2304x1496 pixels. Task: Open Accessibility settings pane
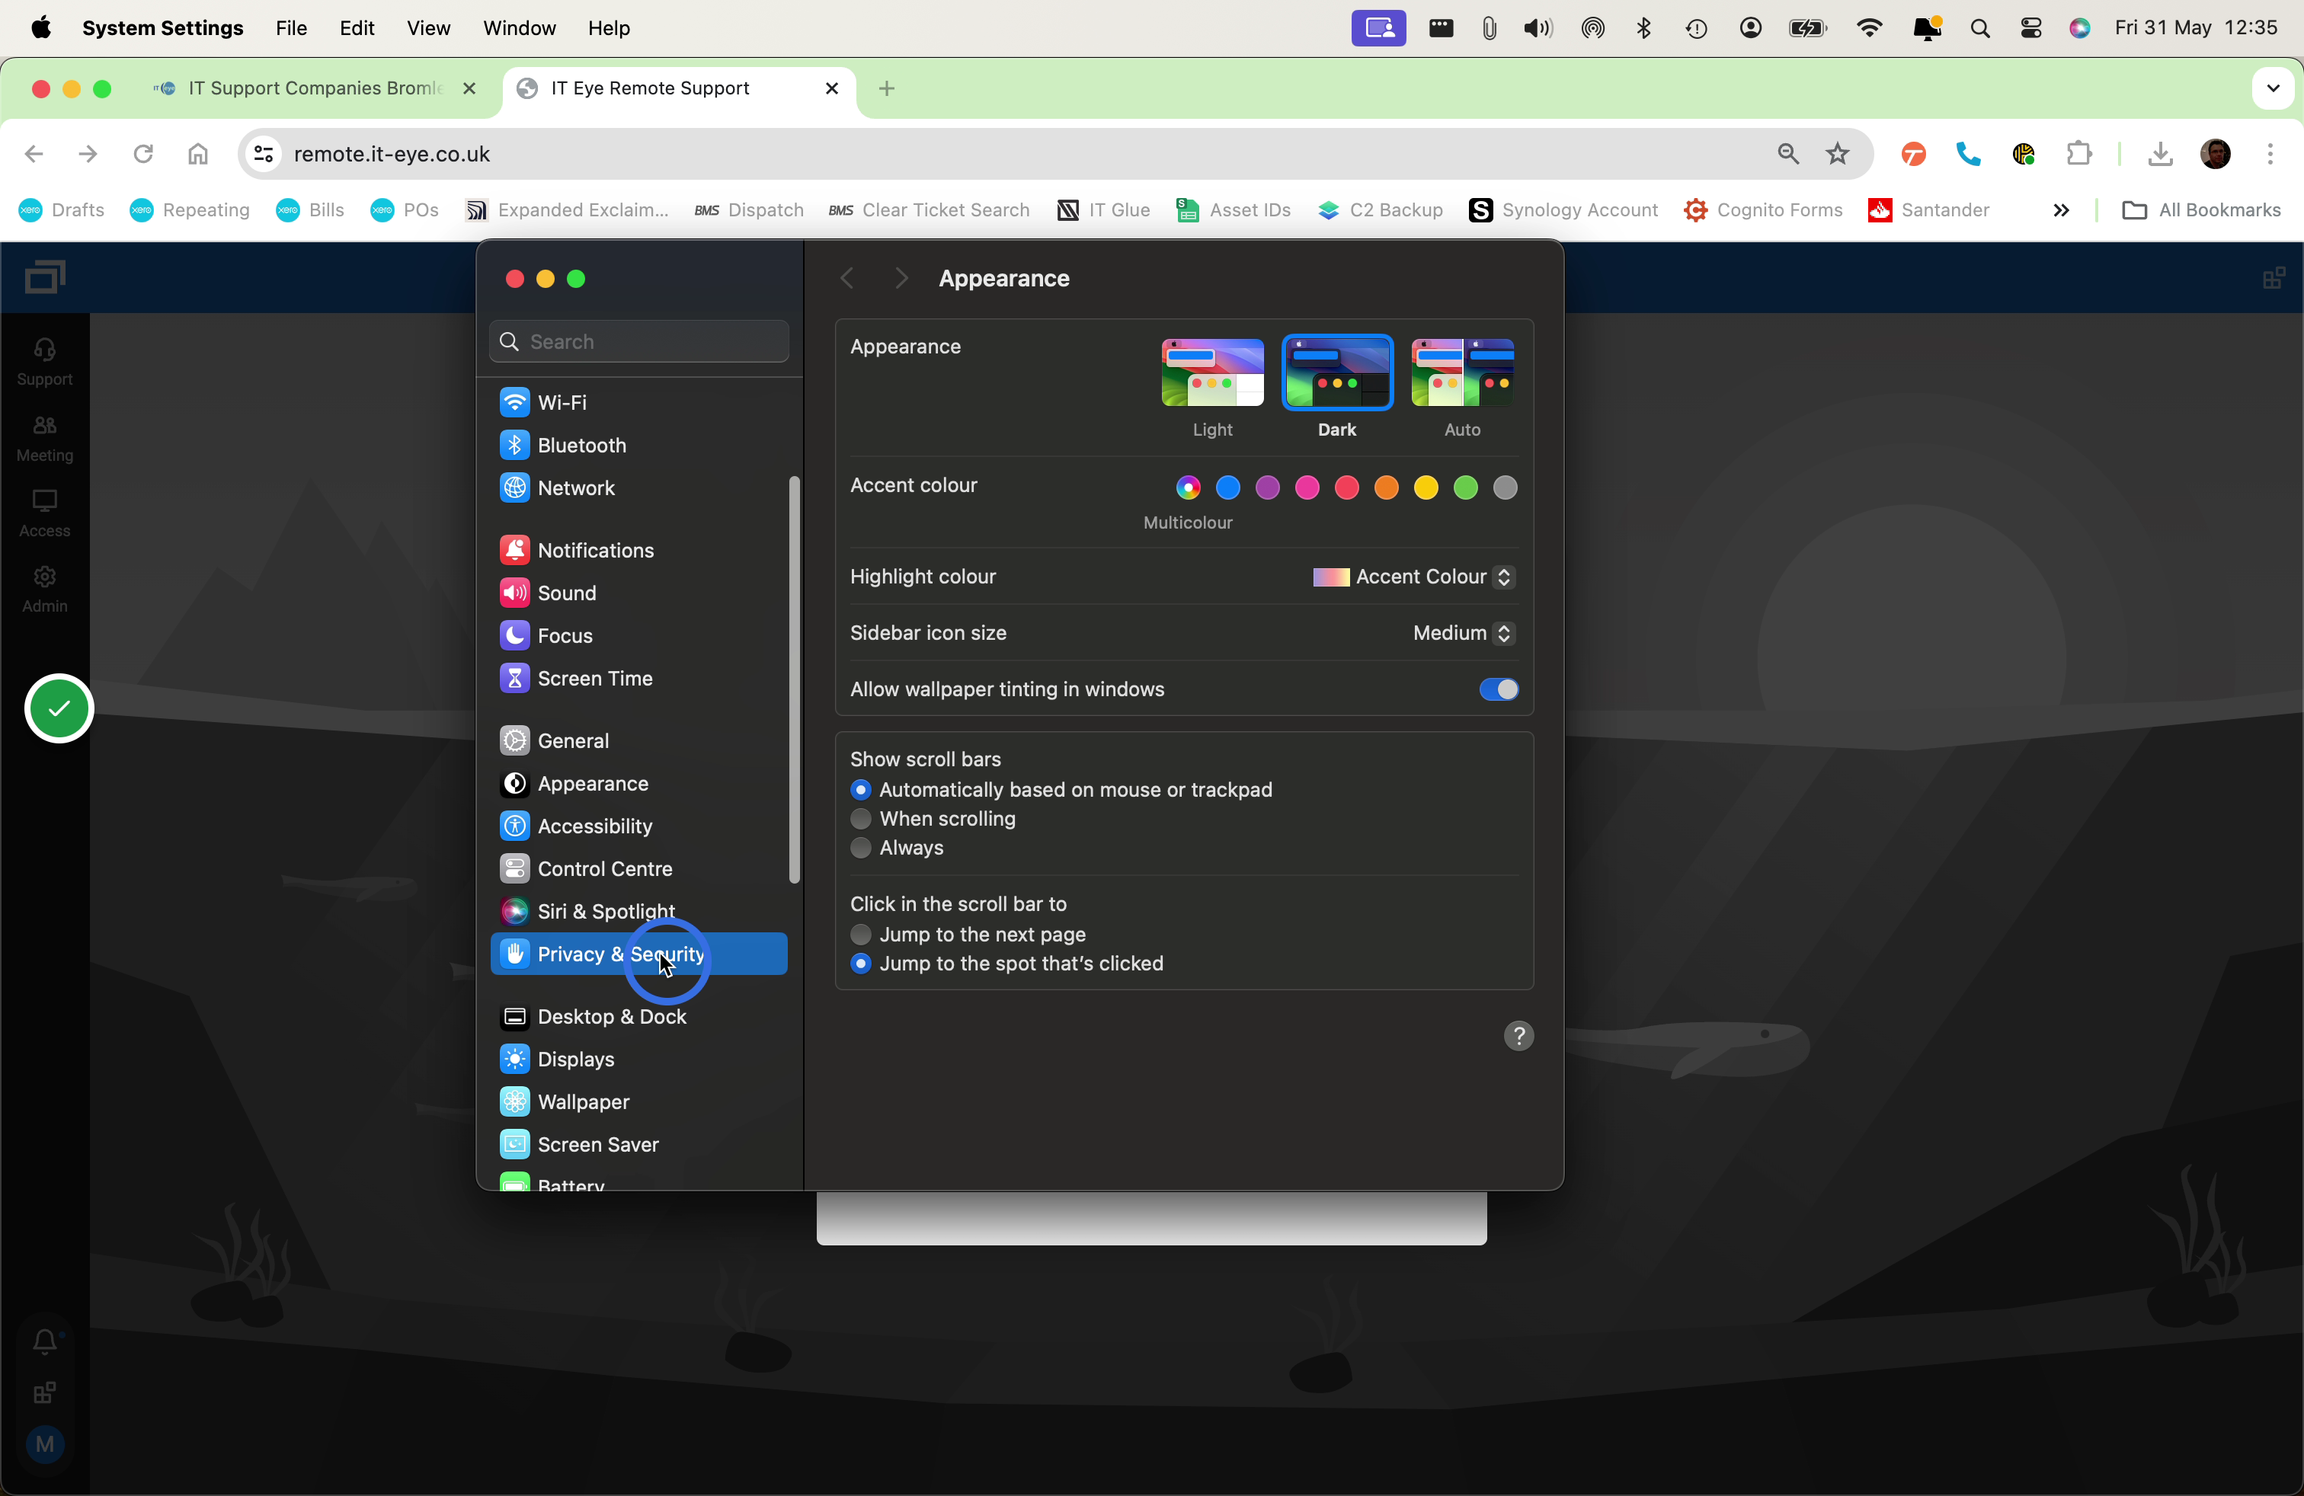[639, 826]
